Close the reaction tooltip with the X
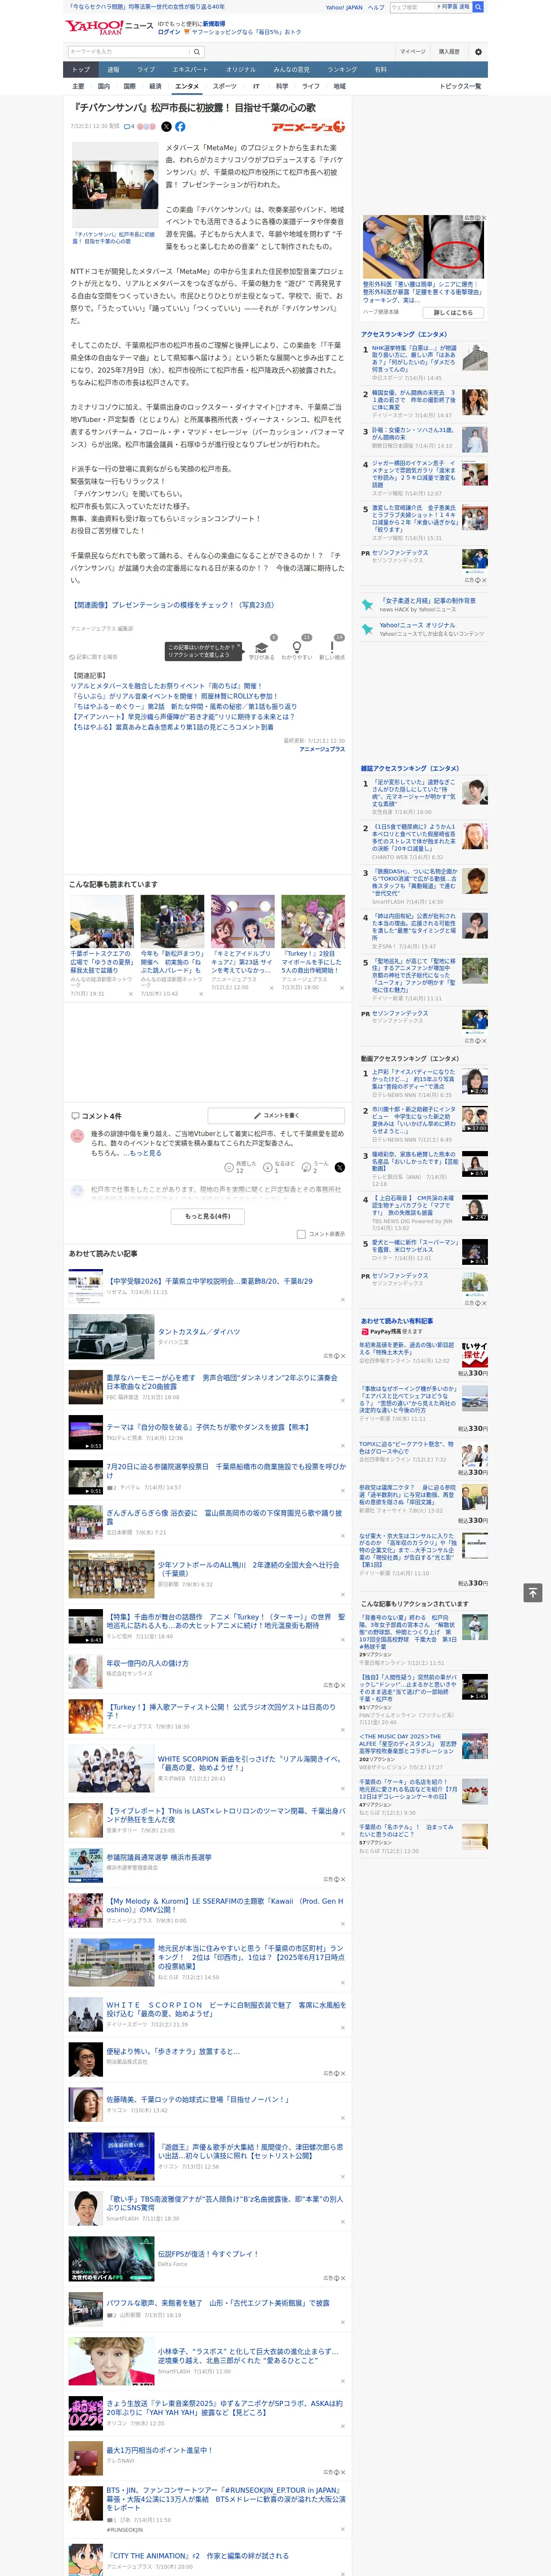The height and width of the screenshot is (2576, 551). click(239, 646)
